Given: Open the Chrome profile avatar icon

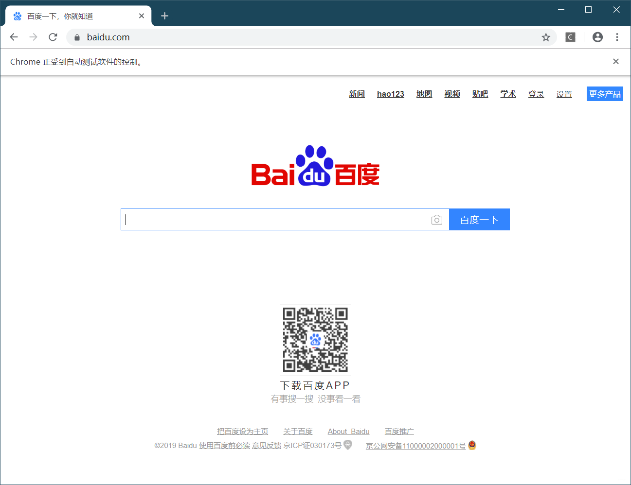Looking at the screenshot, I should [x=597, y=37].
